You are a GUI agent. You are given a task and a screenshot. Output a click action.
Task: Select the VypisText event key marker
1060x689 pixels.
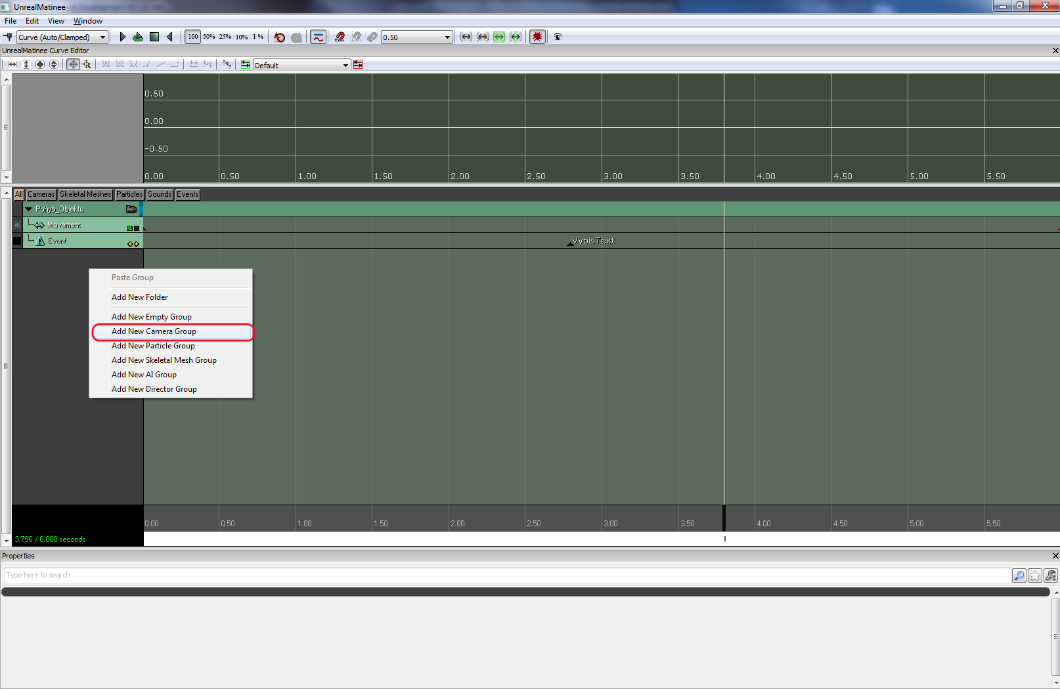(x=570, y=243)
